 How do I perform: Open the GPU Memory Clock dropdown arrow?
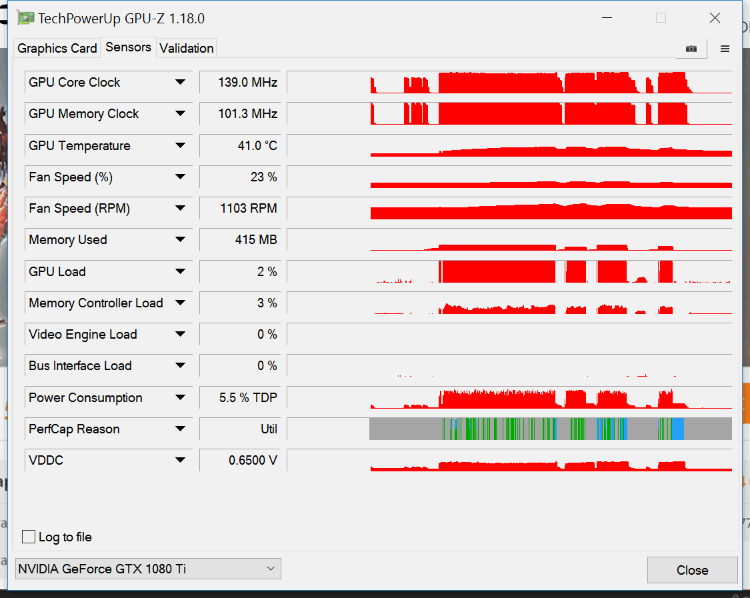pyautogui.click(x=180, y=113)
